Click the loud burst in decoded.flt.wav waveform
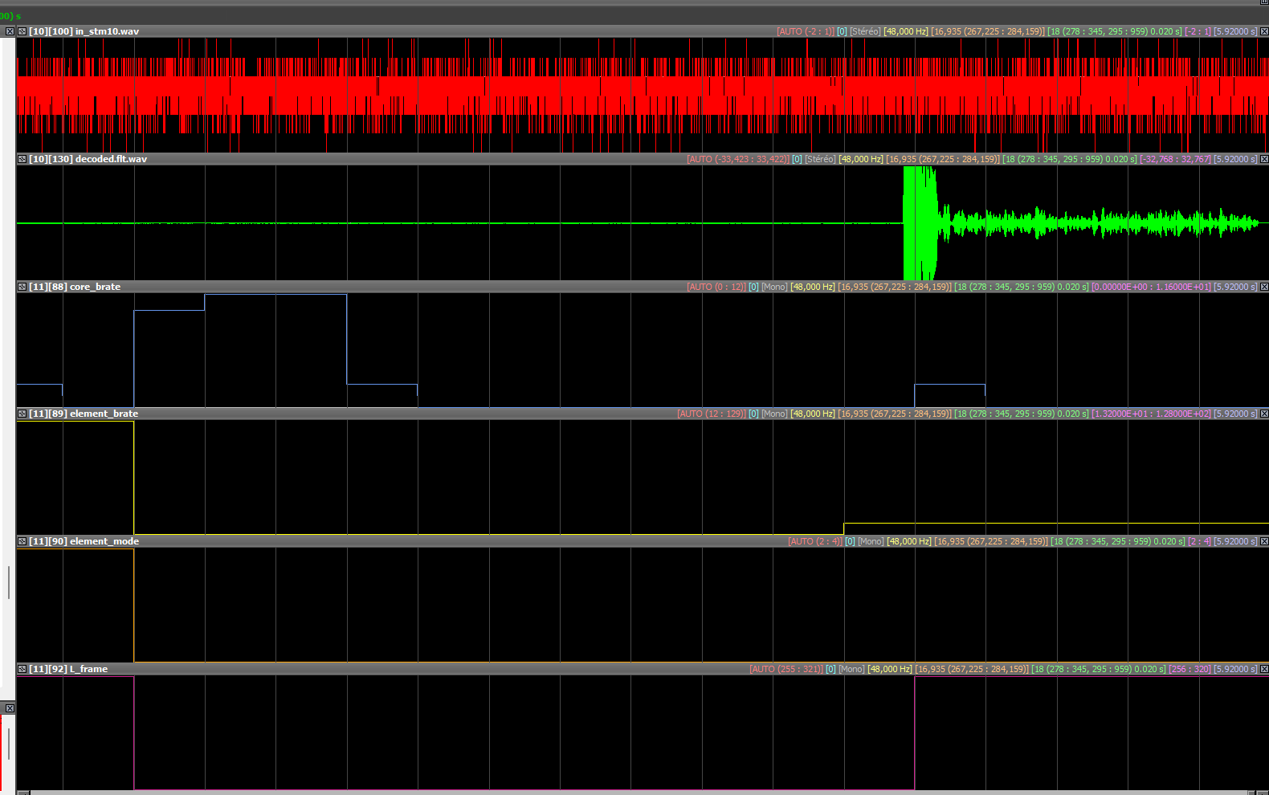Image resolution: width=1269 pixels, height=795 pixels. tap(920, 223)
